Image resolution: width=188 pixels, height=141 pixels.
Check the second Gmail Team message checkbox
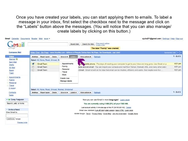pos(33,67)
